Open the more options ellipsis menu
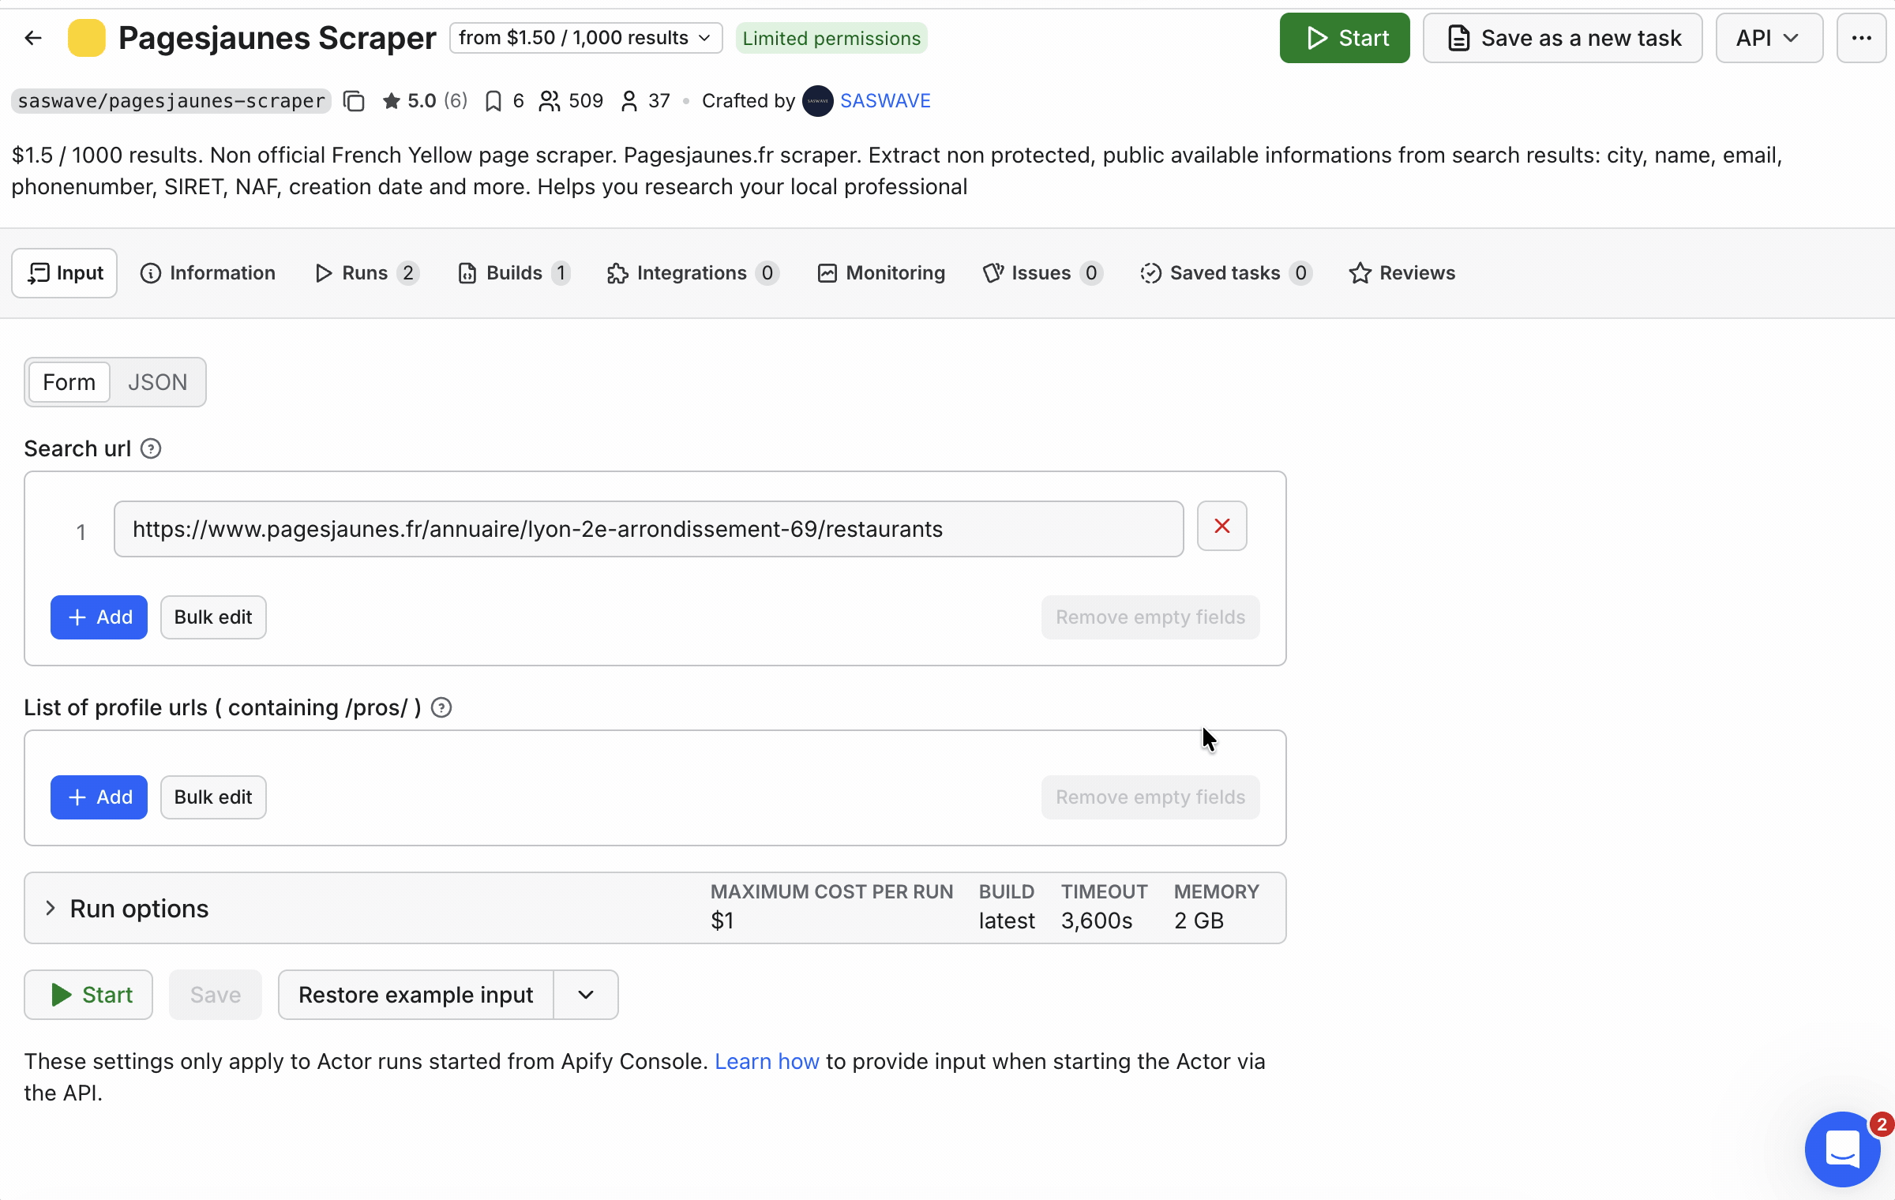 [1861, 38]
